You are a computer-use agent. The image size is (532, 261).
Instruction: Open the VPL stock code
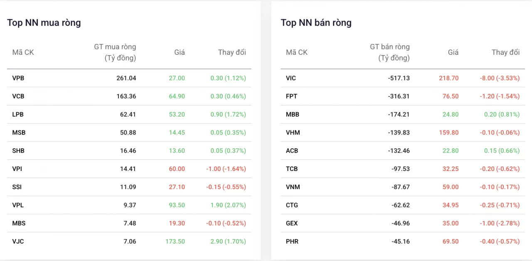[18, 205]
